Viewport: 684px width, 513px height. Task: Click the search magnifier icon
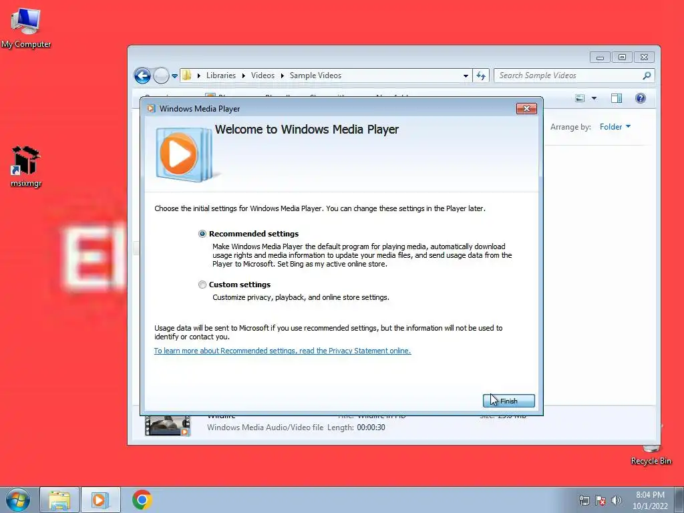tap(647, 75)
